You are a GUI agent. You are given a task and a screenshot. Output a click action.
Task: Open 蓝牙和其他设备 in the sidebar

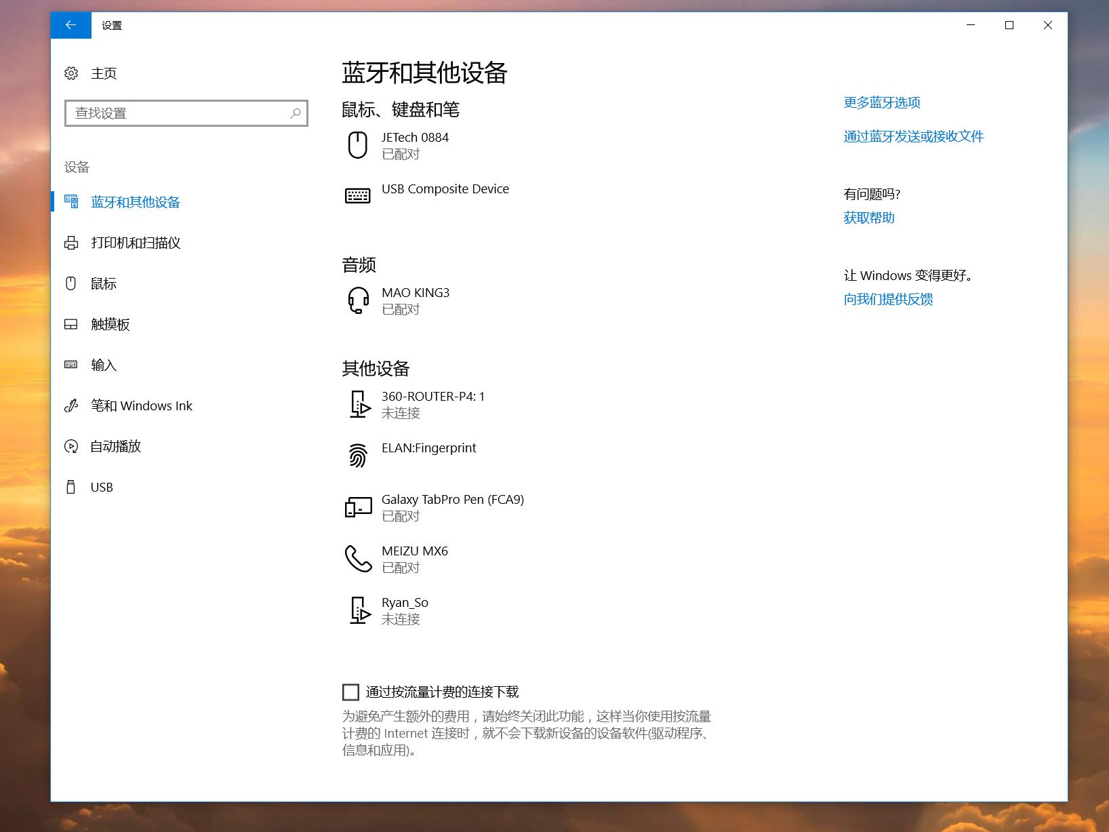click(x=135, y=202)
